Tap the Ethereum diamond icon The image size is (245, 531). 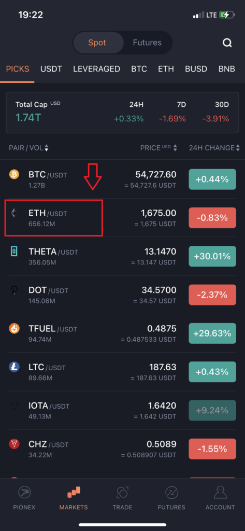14,213
